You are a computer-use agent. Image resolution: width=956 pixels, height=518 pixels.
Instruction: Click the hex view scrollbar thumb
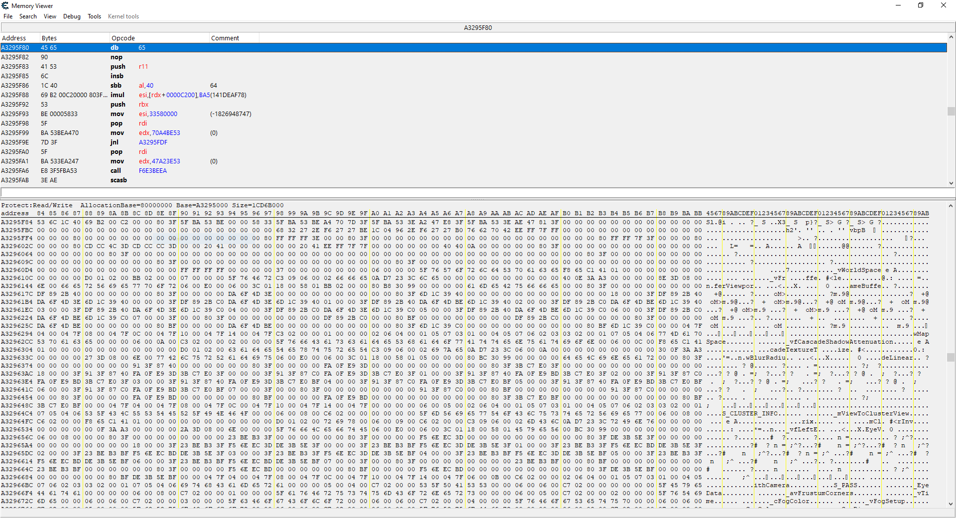pos(951,357)
